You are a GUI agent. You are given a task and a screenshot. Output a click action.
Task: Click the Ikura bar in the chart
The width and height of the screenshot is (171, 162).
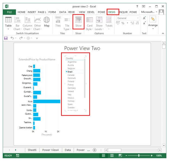tap(47, 101)
